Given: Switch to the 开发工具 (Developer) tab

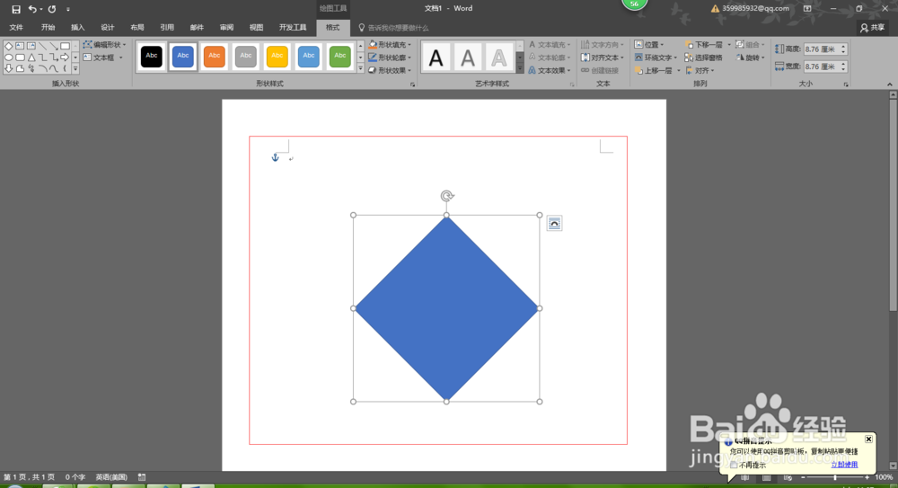Looking at the screenshot, I should click(293, 28).
